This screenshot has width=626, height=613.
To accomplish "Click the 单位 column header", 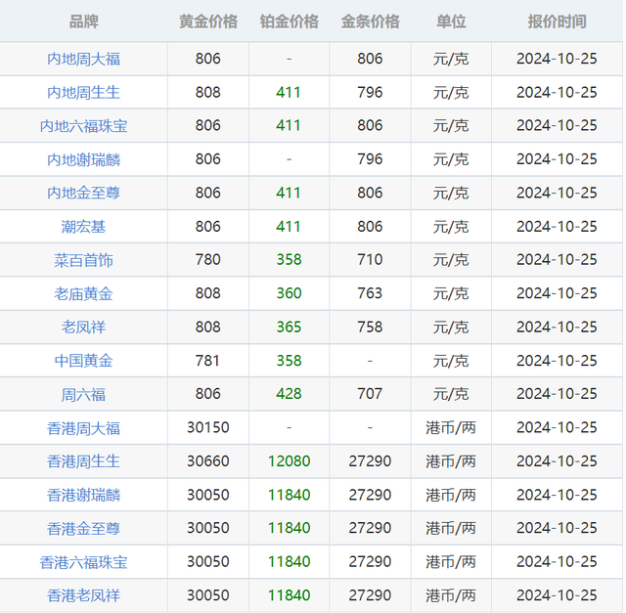I will click(451, 22).
